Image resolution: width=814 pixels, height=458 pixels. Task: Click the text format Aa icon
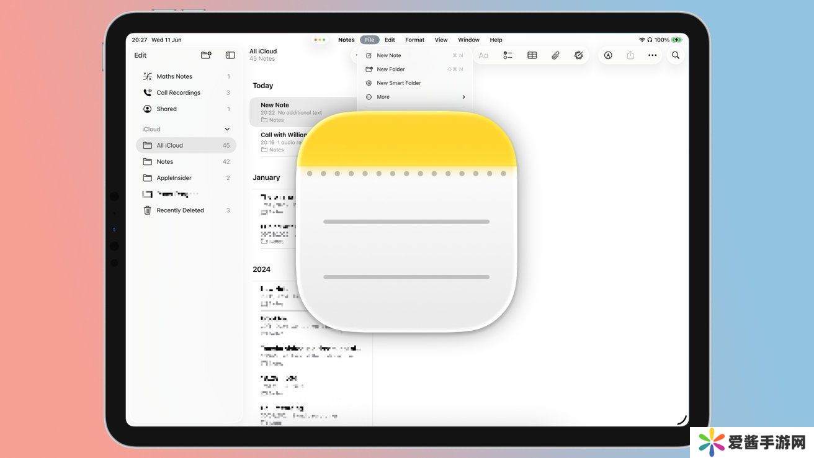(x=483, y=55)
